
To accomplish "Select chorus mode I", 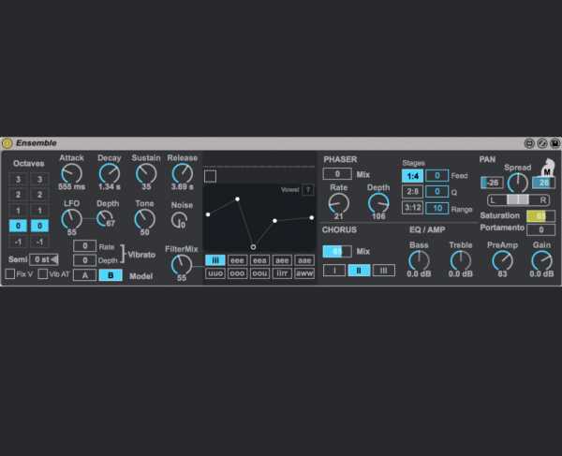I will (x=334, y=270).
